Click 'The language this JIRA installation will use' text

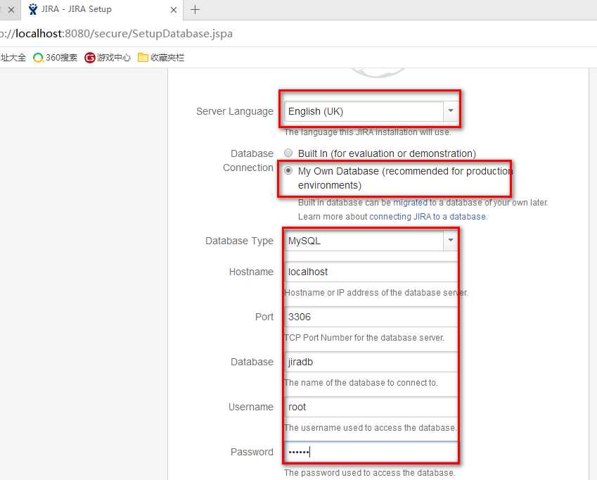pyautogui.click(x=368, y=132)
